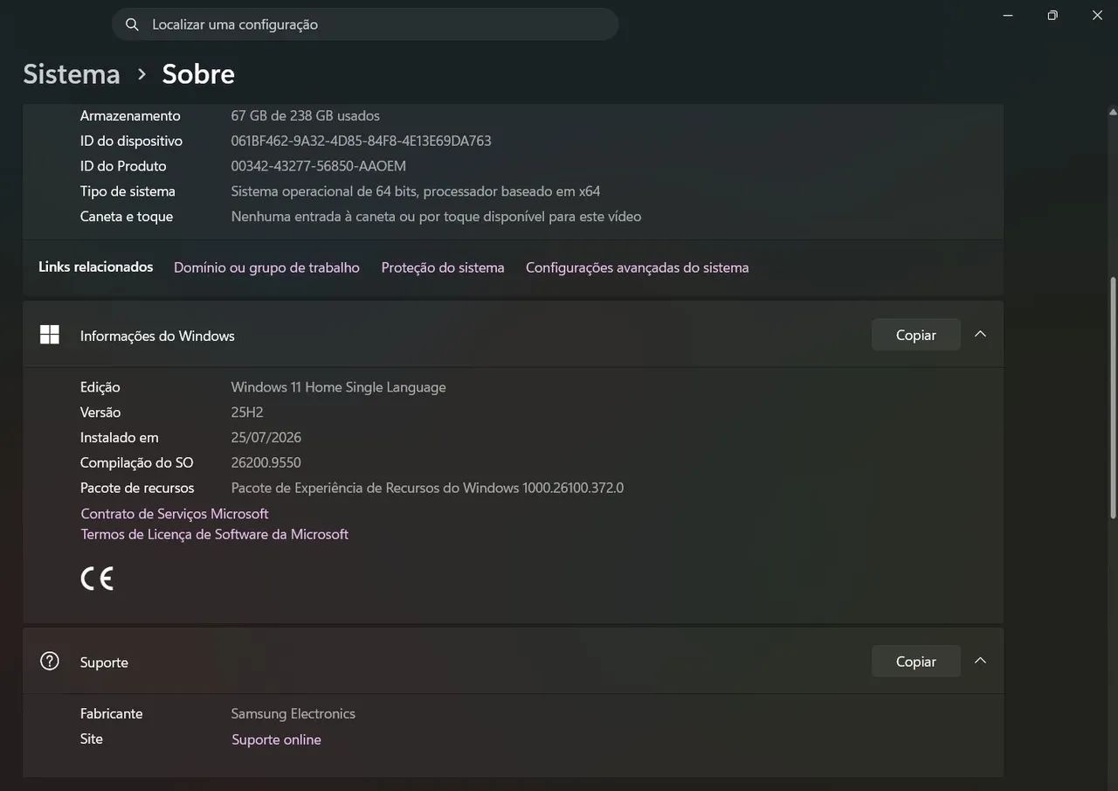Click the search magnifier icon

(132, 24)
